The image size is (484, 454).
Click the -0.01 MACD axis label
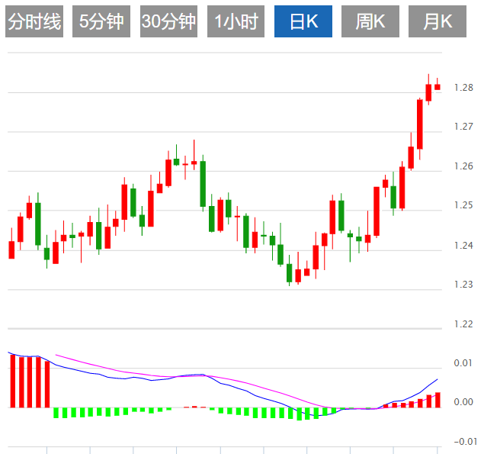click(x=465, y=442)
